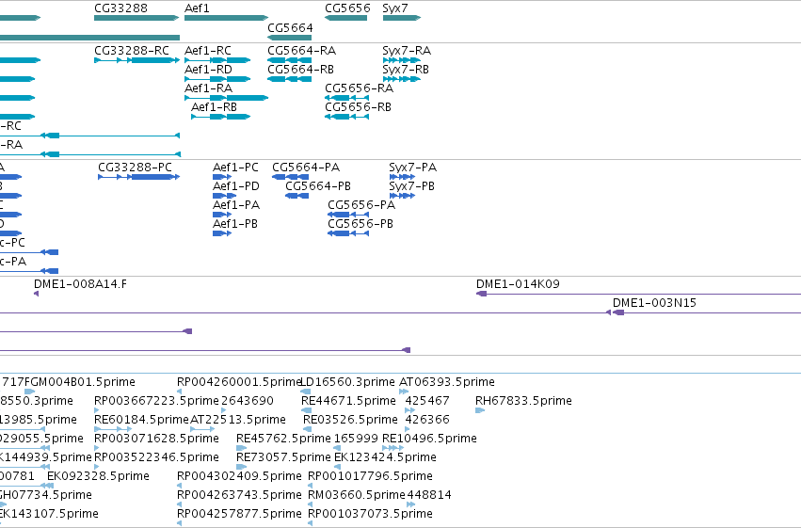Open the CG33288-RC transcript

coord(136,60)
